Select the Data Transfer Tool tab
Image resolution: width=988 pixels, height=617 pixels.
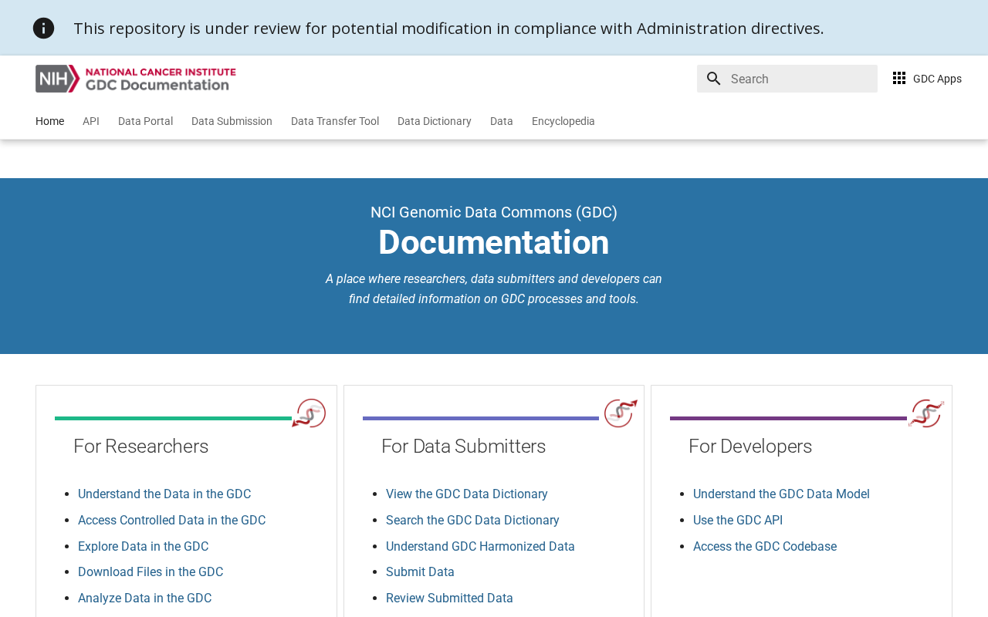[335, 121]
